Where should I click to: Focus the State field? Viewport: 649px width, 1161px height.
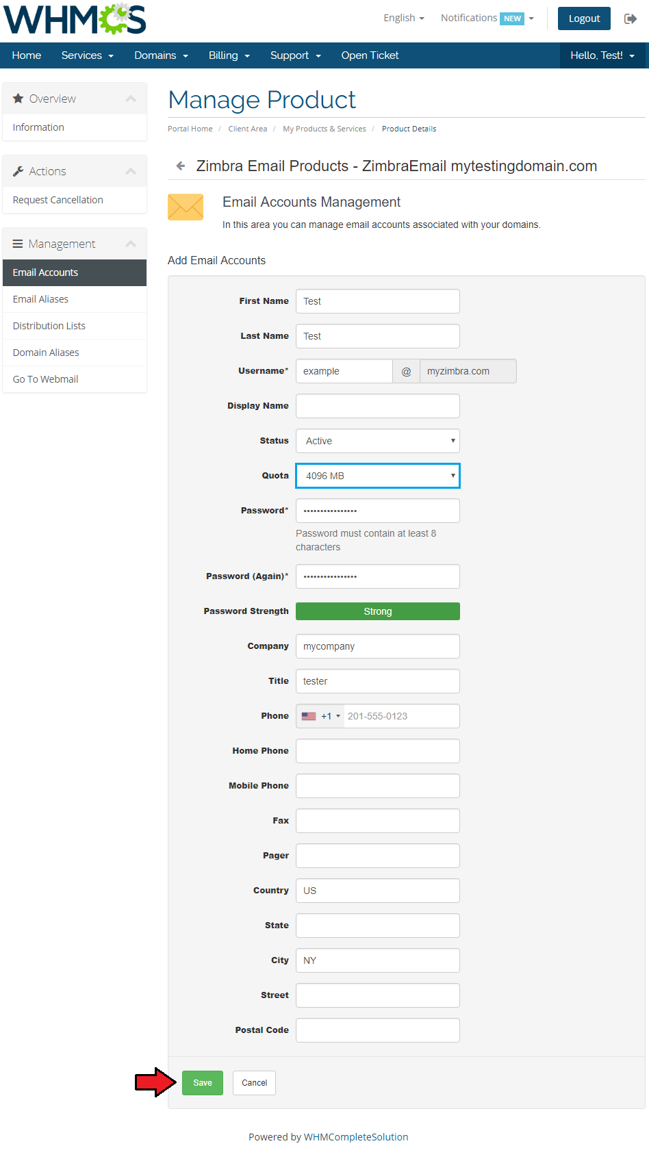[x=378, y=926]
